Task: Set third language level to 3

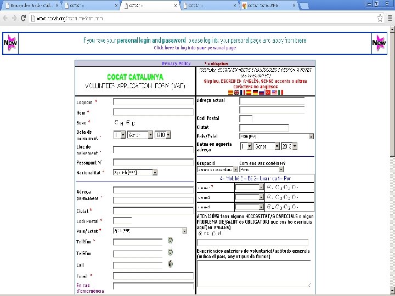Action: pyautogui.click(x=278, y=207)
